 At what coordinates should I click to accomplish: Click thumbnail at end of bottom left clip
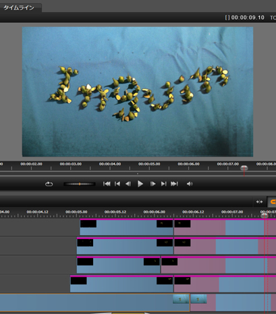pyautogui.click(x=181, y=299)
